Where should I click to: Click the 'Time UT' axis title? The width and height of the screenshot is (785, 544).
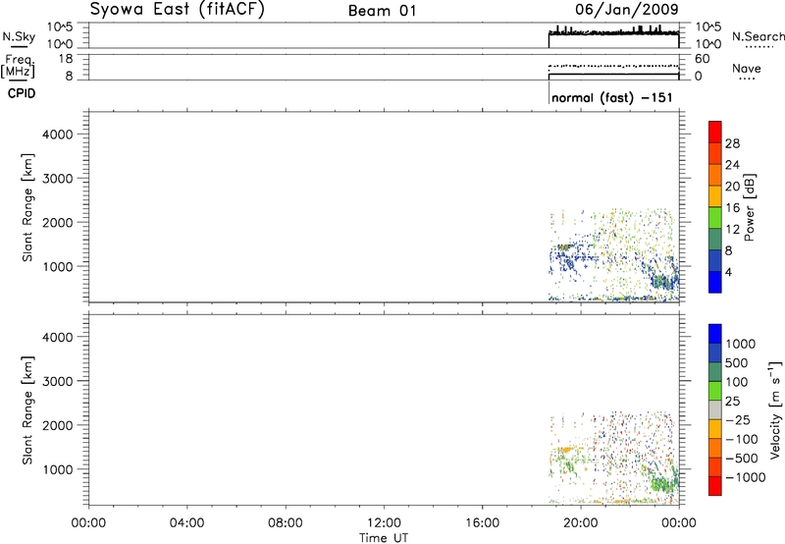pyautogui.click(x=384, y=538)
